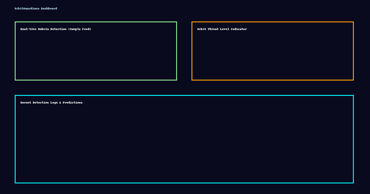Click the center of the threat level panel
This screenshot has width=370, height=194.
tap(272, 51)
